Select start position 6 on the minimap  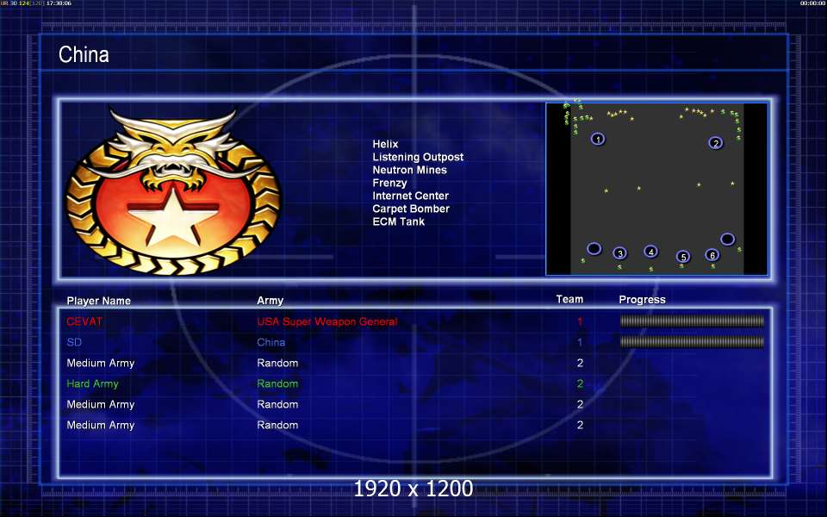712,255
